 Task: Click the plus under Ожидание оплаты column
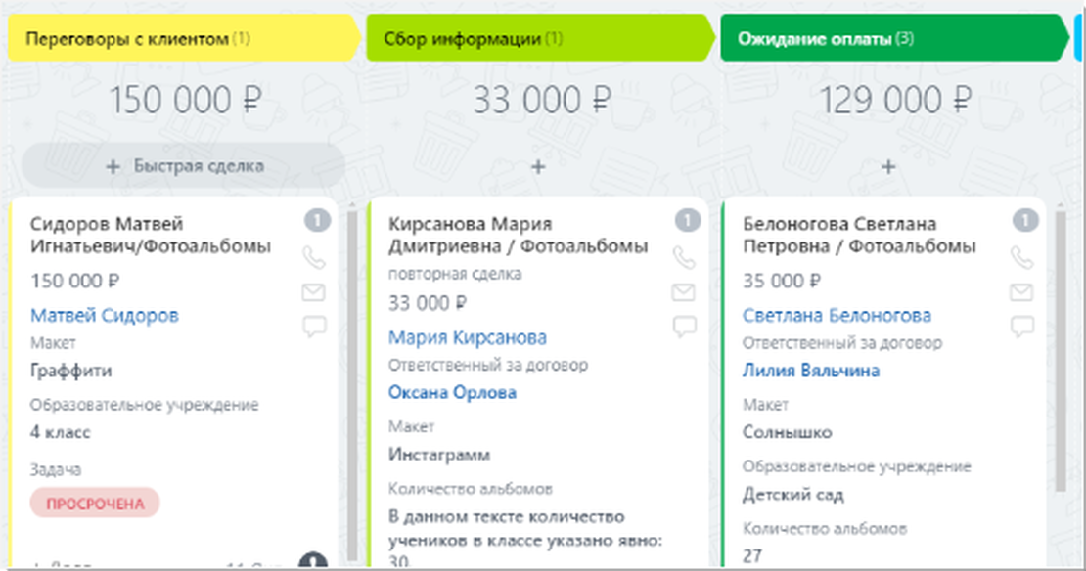[x=886, y=166]
